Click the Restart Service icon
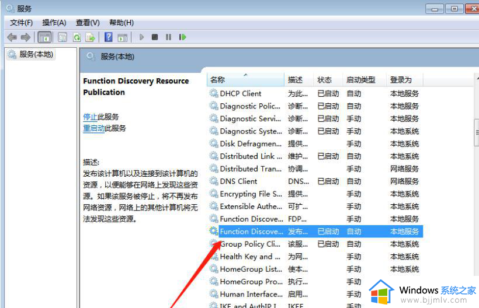Viewport: 479px width, 308px height. (x=182, y=37)
